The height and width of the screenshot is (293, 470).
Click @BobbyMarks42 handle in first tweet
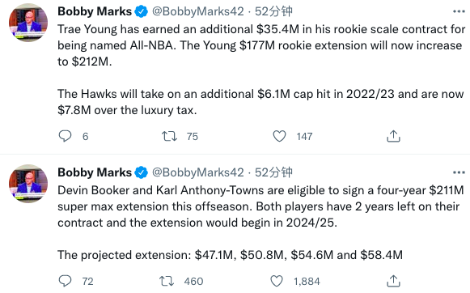coord(198,11)
